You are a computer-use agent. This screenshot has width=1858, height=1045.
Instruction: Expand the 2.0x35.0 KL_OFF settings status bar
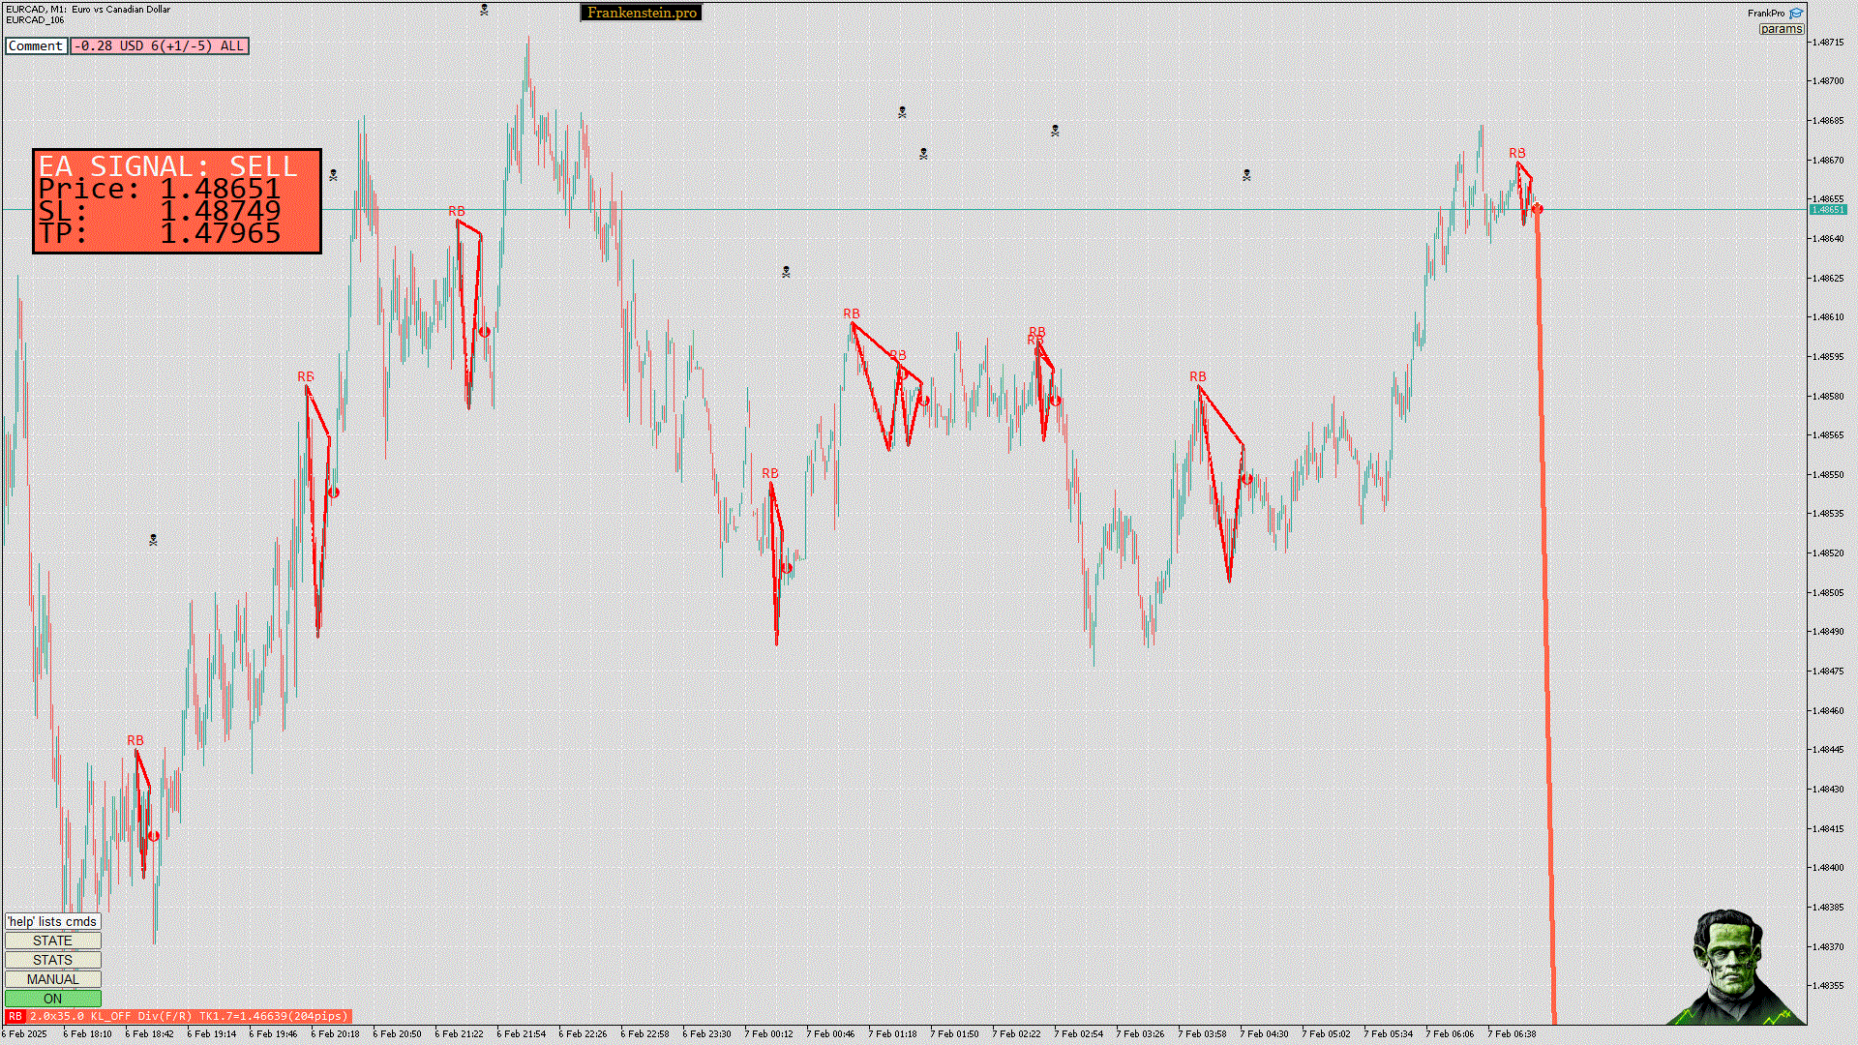(x=189, y=1016)
